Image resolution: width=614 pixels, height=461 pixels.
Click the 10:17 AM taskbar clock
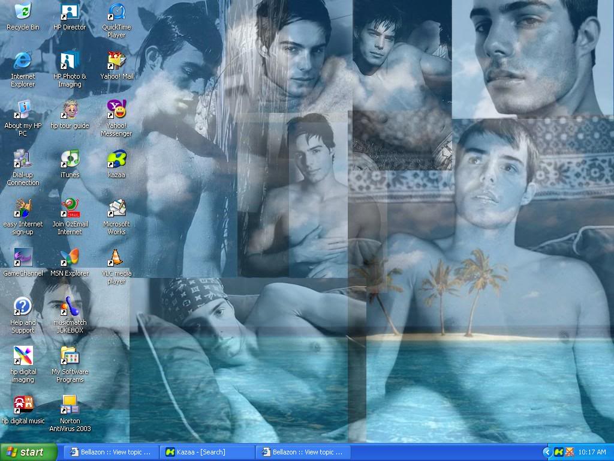pyautogui.click(x=592, y=452)
